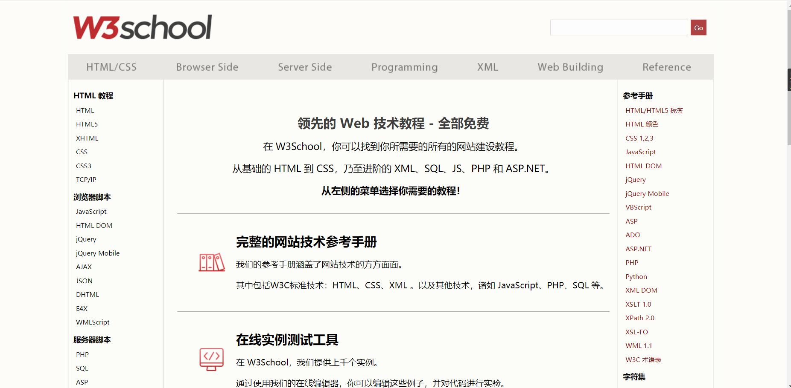Screen dimensions: 791x388
Task: Open the Browser Side menu
Action: 207,67
